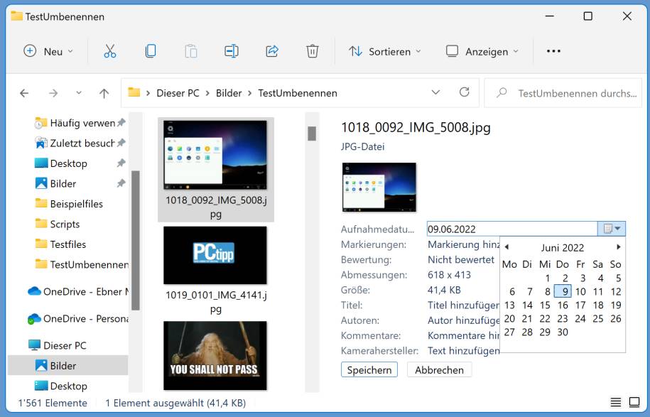Click the Copy icon in toolbar
The image size is (650, 417).
pos(151,51)
